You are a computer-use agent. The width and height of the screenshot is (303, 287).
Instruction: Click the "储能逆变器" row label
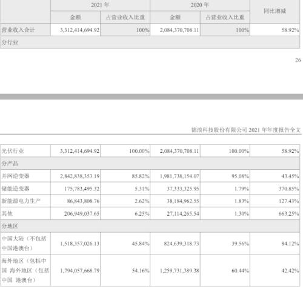pyautogui.click(x=16, y=189)
